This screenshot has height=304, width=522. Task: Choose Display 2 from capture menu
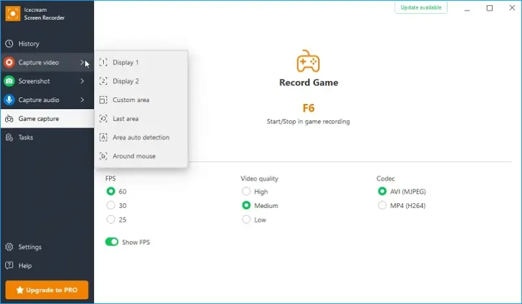point(141,81)
